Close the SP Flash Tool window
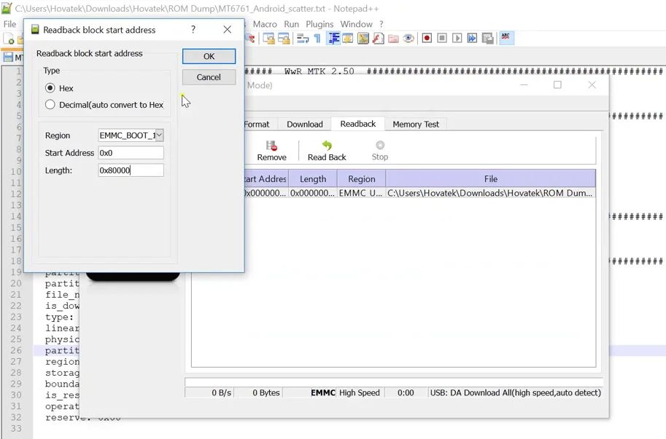Viewport: 666px width, 439px height. [x=592, y=84]
